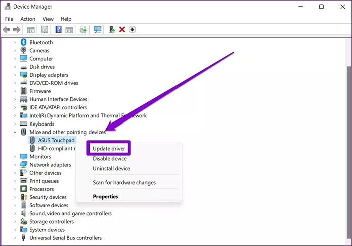The width and height of the screenshot is (352, 246).
Task: Click the green-arrow update driver toolbar icon
Action: coord(112,30)
